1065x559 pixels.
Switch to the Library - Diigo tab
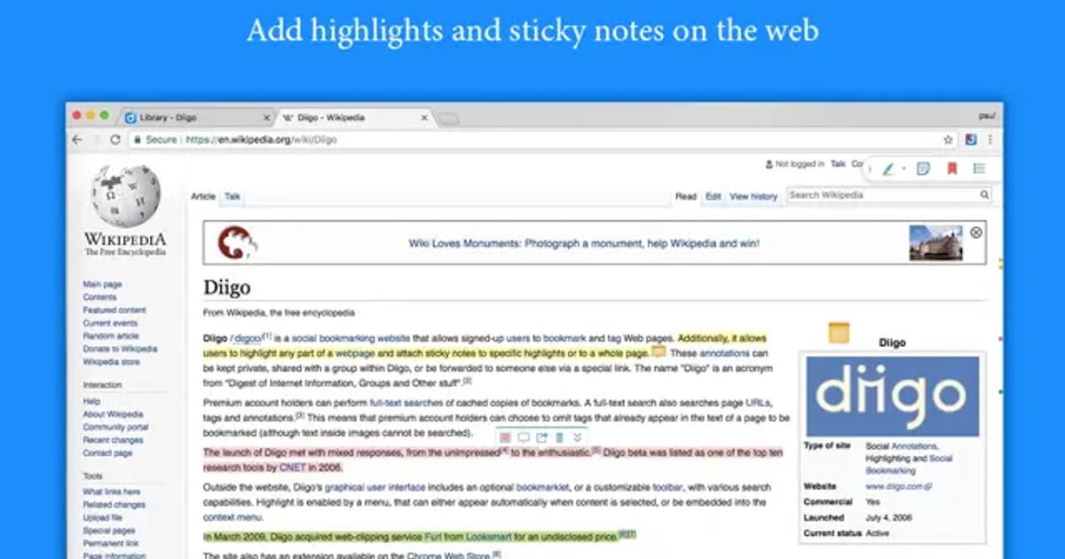(x=195, y=117)
